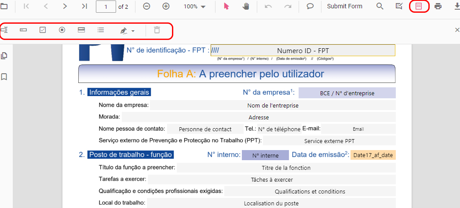Go to the next page
The height and width of the screenshot is (208, 460).
(65, 6)
